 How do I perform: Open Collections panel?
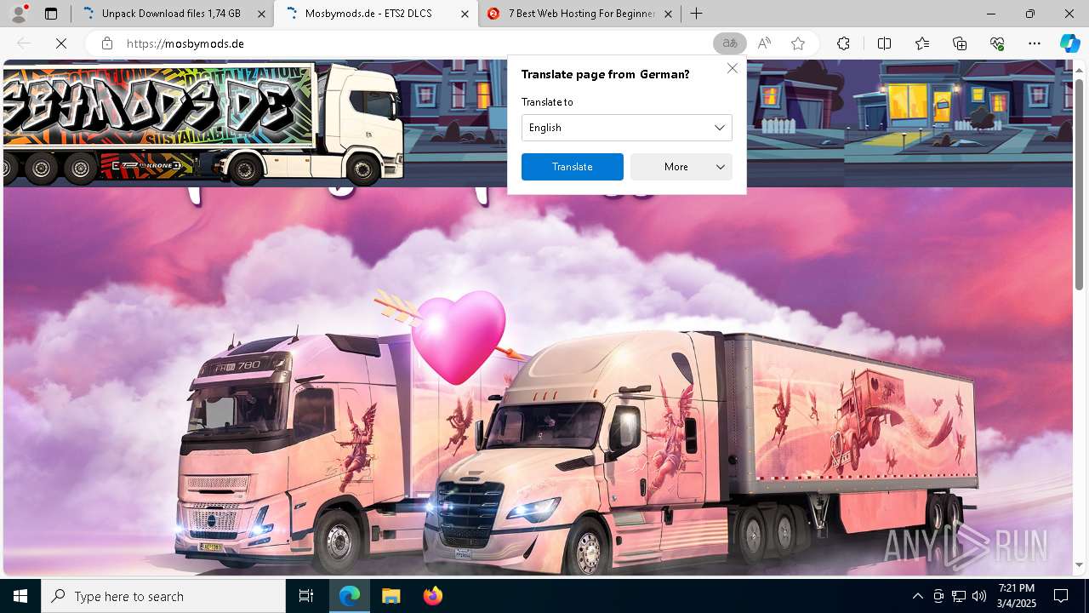point(960,43)
